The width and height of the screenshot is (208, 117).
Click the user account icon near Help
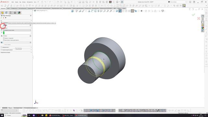point(190,2)
